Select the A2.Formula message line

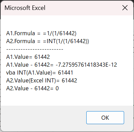[47, 41]
